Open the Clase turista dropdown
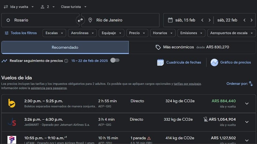This screenshot has height=144, width=257. point(74,7)
